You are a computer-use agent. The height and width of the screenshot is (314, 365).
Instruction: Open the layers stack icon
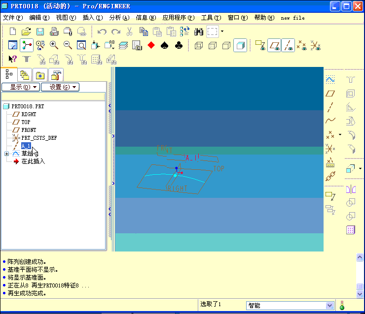tap(123, 45)
